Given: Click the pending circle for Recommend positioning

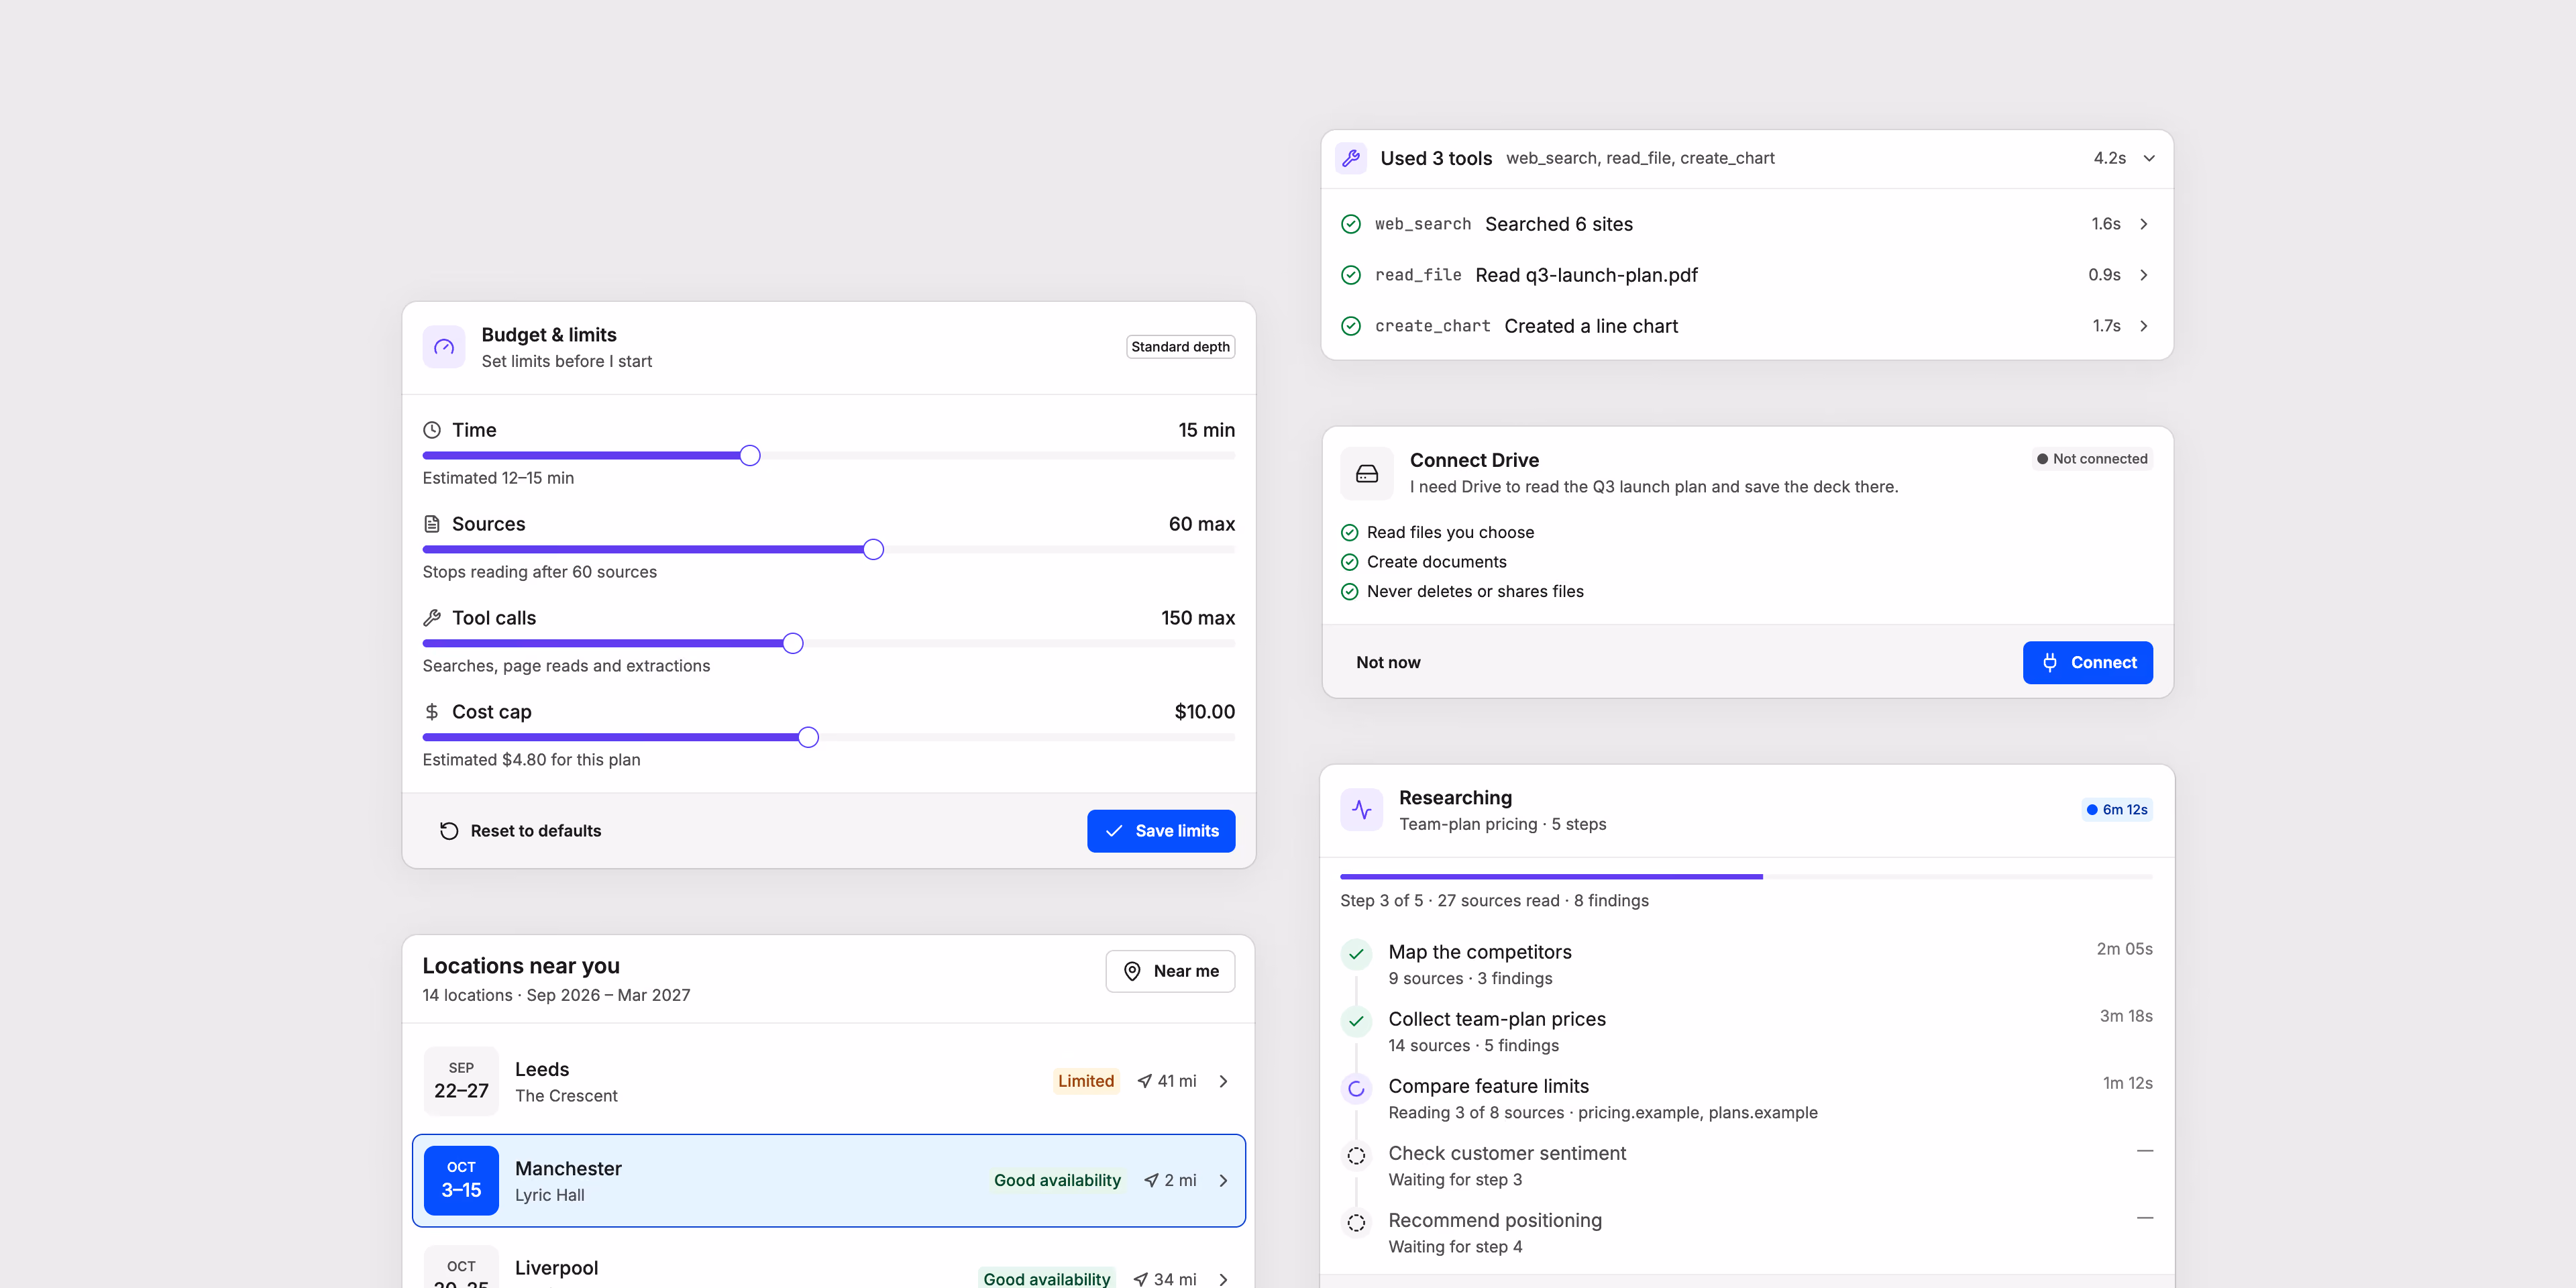Looking at the screenshot, I should 1357,1223.
